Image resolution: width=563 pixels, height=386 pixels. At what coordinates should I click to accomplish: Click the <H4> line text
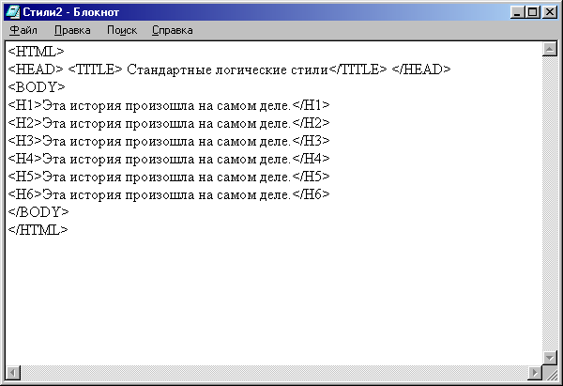tap(169, 159)
